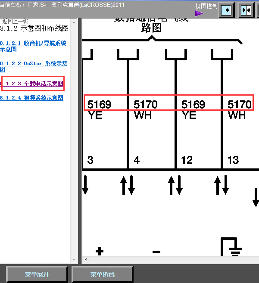The width and height of the screenshot is (259, 283).
Task: Open 8.1.2.2 OnStar 系统示意图 link
Action: [34, 66]
